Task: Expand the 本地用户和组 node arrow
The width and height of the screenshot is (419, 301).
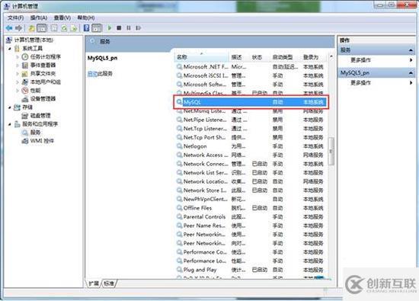Action: point(18,82)
